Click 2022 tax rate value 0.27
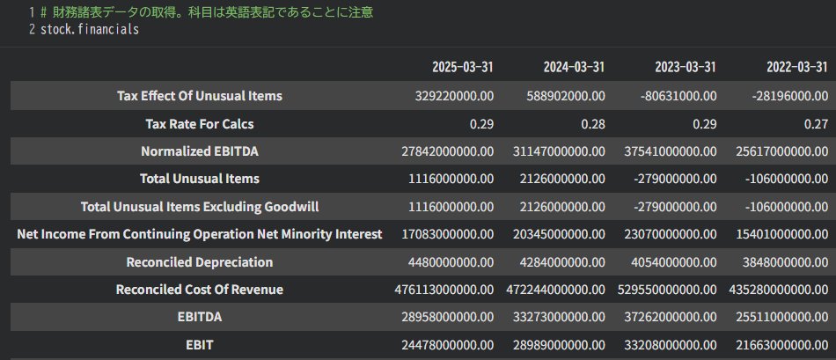836x360 pixels. 817,124
